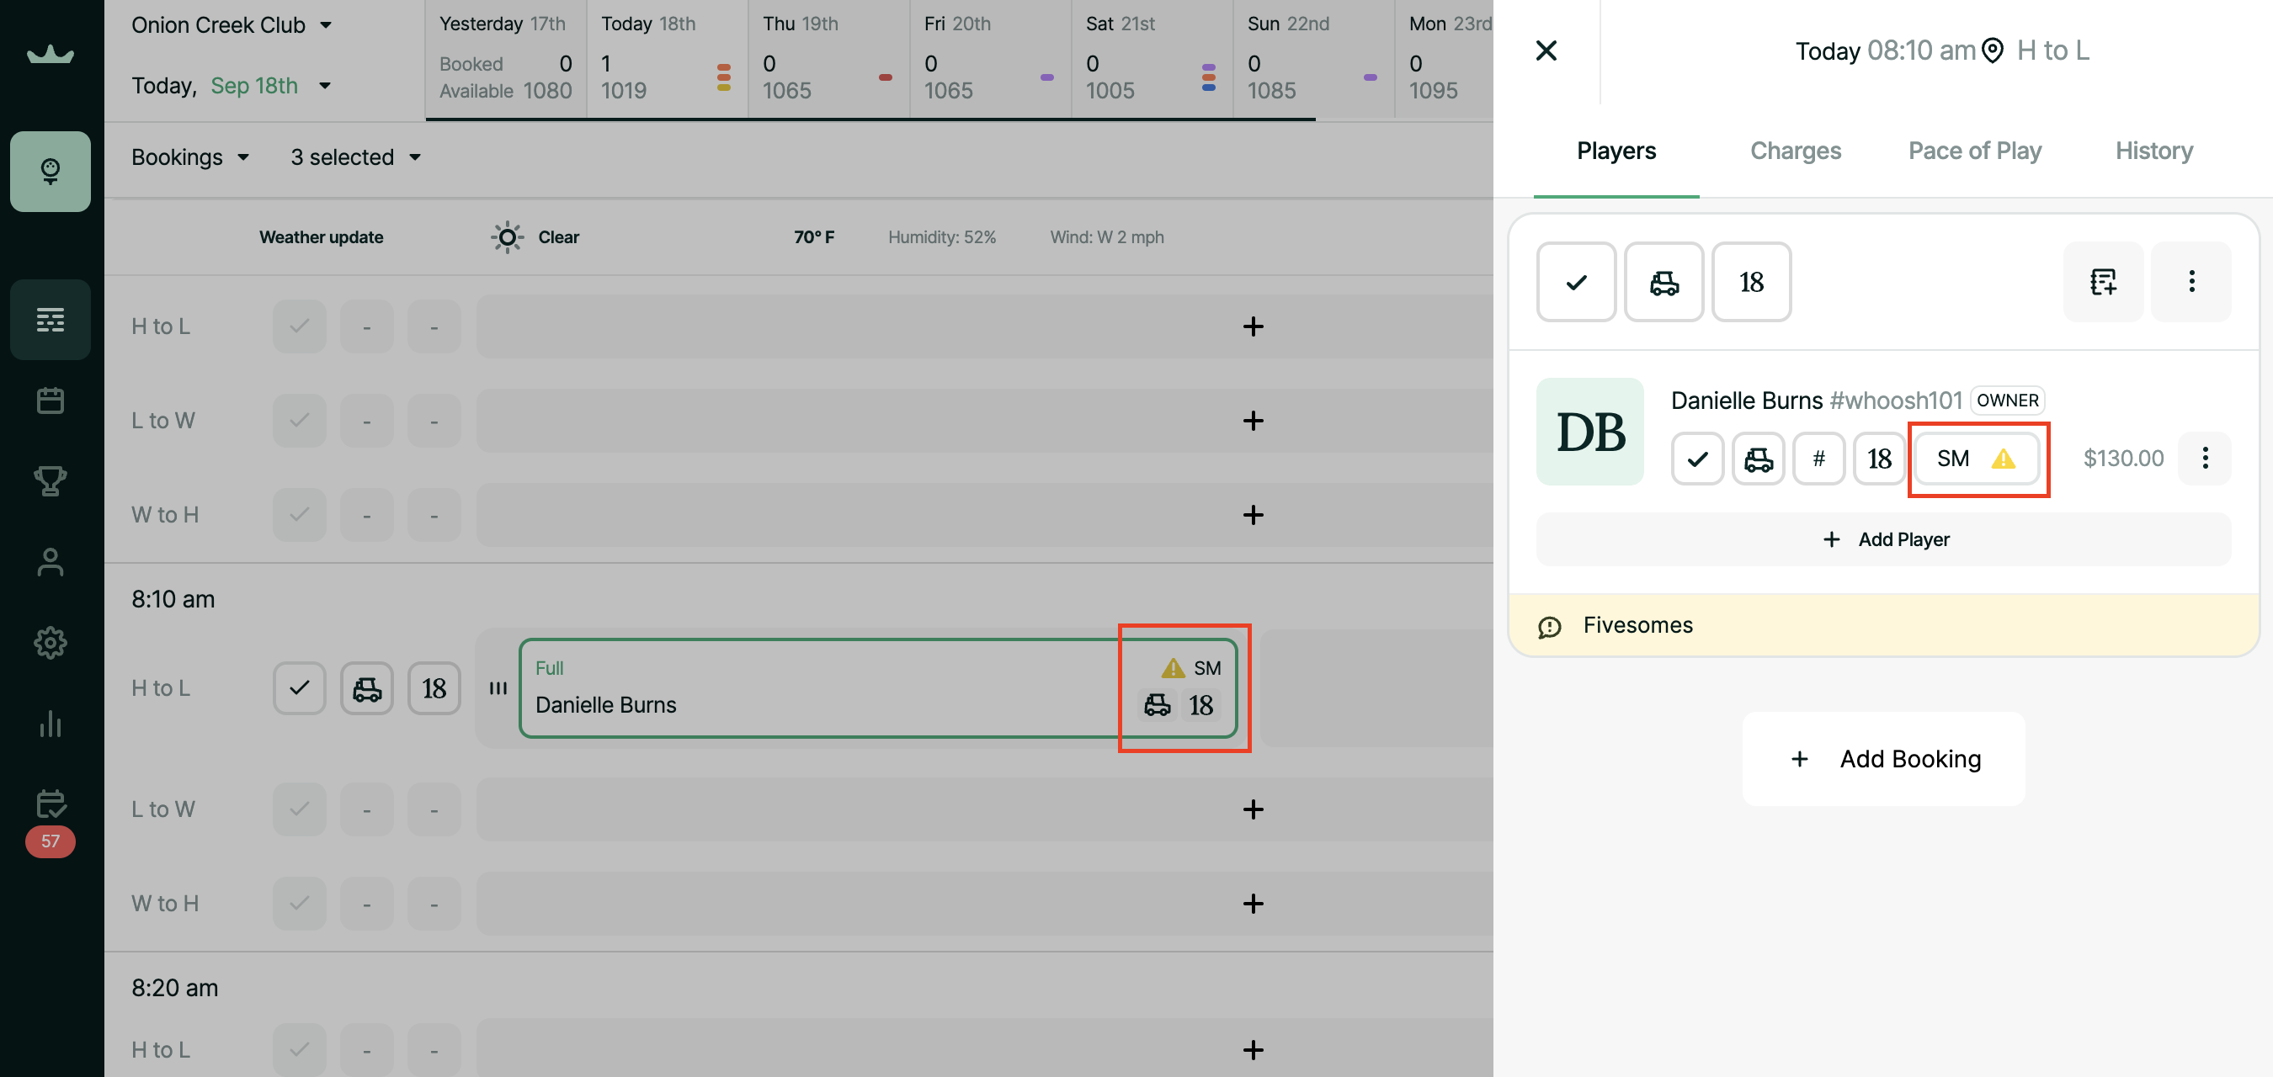
Task: Open three-dot menu next to $130.00
Action: 2204,459
